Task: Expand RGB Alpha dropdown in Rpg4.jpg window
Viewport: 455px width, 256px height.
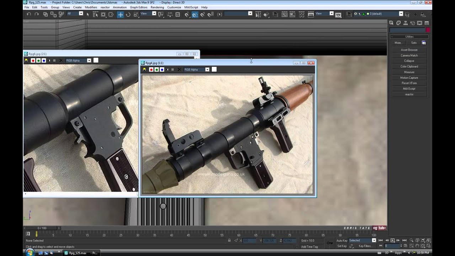Action: point(207,70)
